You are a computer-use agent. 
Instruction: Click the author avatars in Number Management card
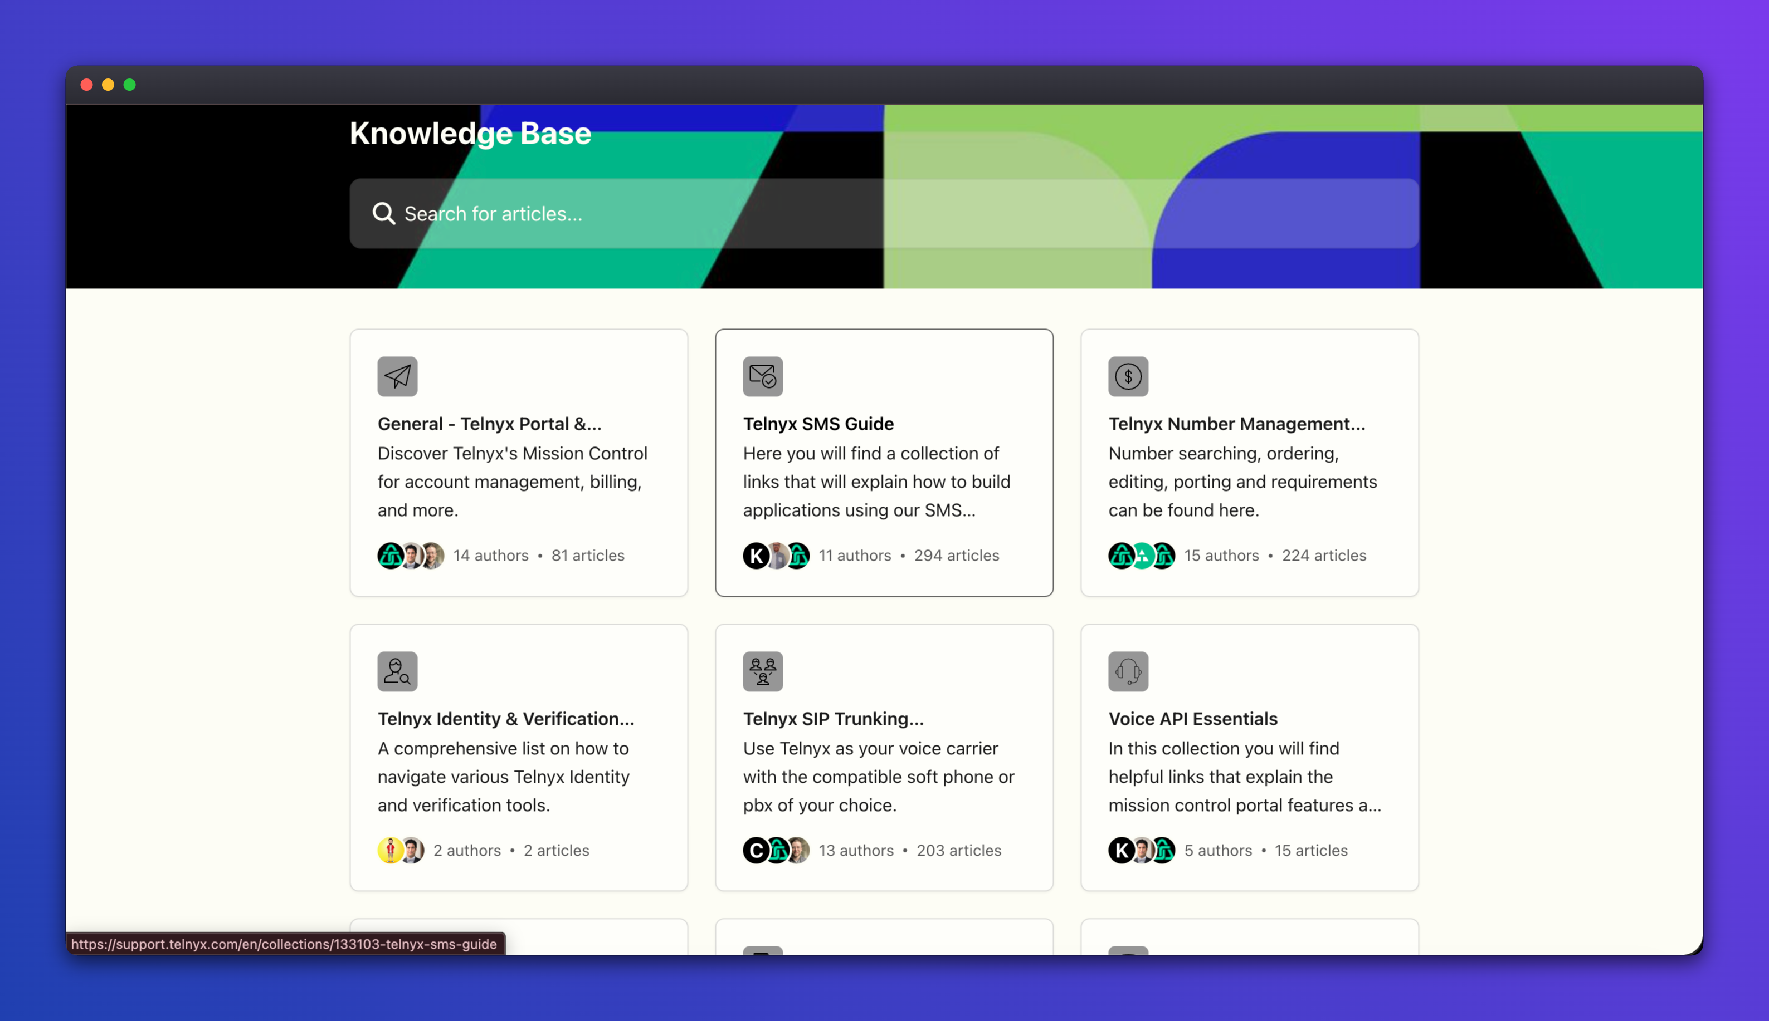[1142, 556]
